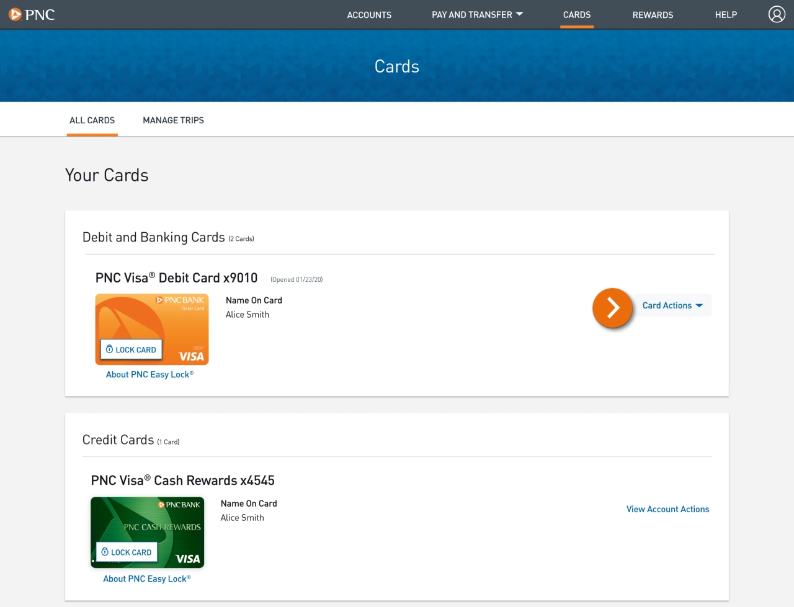Click the PNC logo in the header
794x607 pixels.
pyautogui.click(x=31, y=14)
